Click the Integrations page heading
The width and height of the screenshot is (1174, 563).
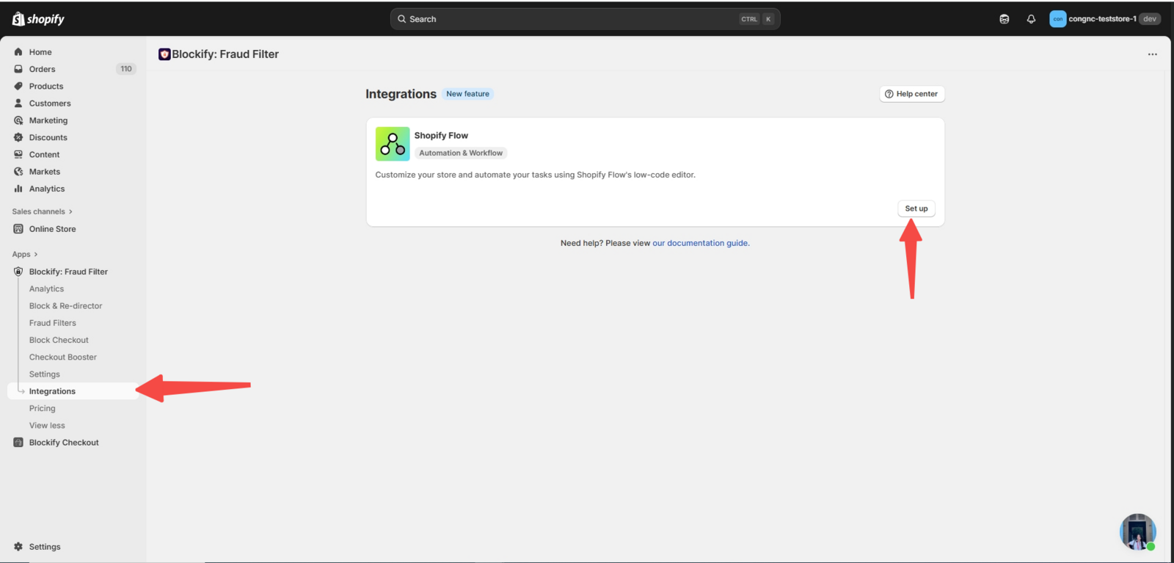coord(401,94)
